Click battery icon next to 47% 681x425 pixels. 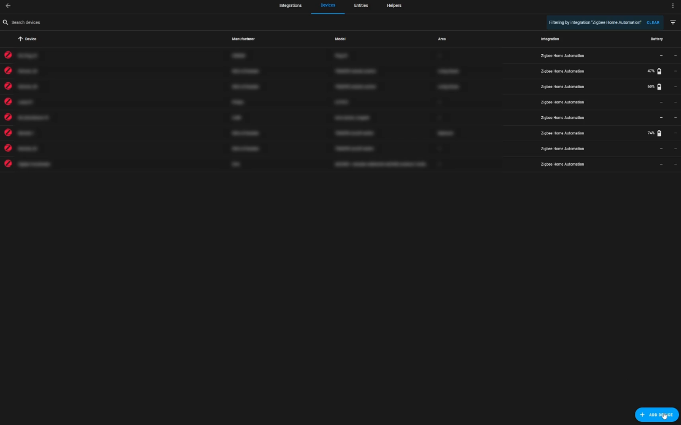tap(659, 71)
